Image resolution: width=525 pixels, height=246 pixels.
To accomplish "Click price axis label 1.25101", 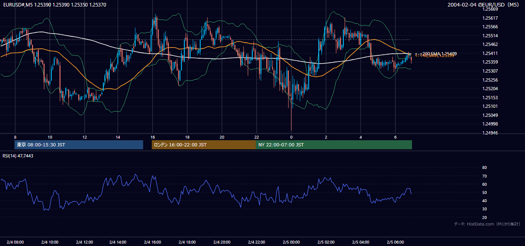I will 490,106.
